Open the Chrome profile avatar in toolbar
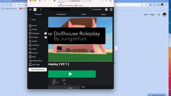 pos(162,5)
